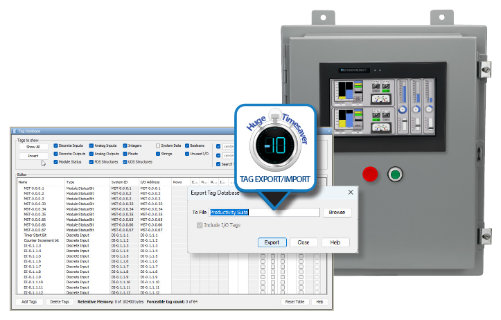Image resolution: width=501 pixels, height=320 pixels.
Task: Toggle the Analog Outputs checkbox
Action: [91, 154]
